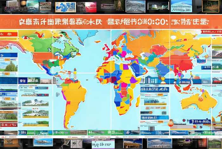Open the tree photo thumbnail in left sidebar
222x149 pixels.
tap(9, 66)
